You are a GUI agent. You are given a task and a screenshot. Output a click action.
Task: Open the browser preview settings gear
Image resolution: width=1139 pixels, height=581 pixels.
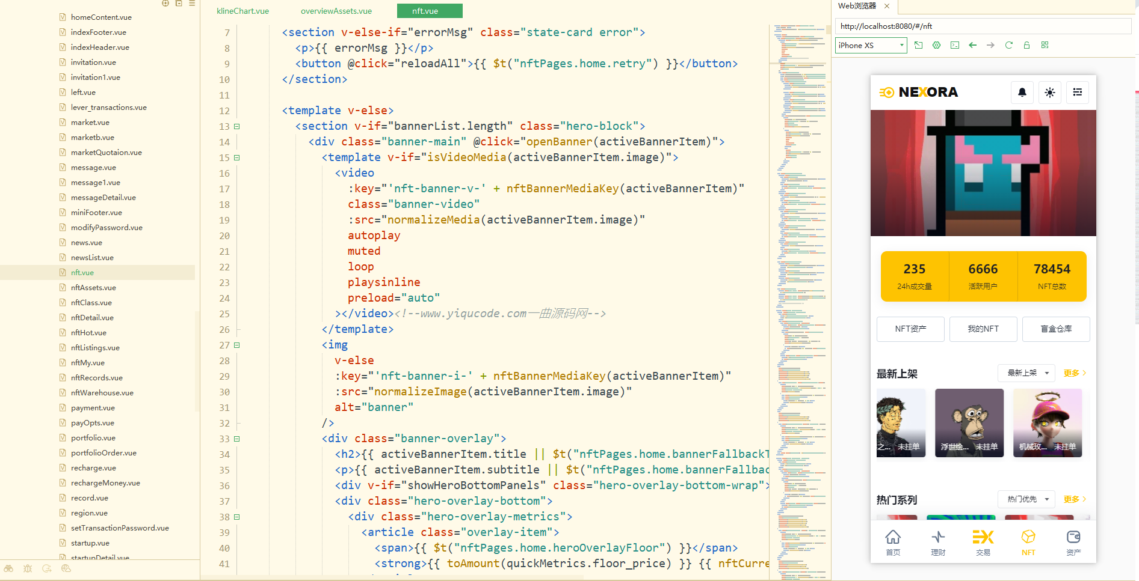click(x=937, y=45)
